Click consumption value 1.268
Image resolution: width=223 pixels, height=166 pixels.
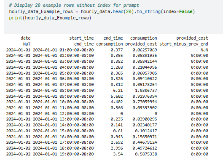[117, 67]
